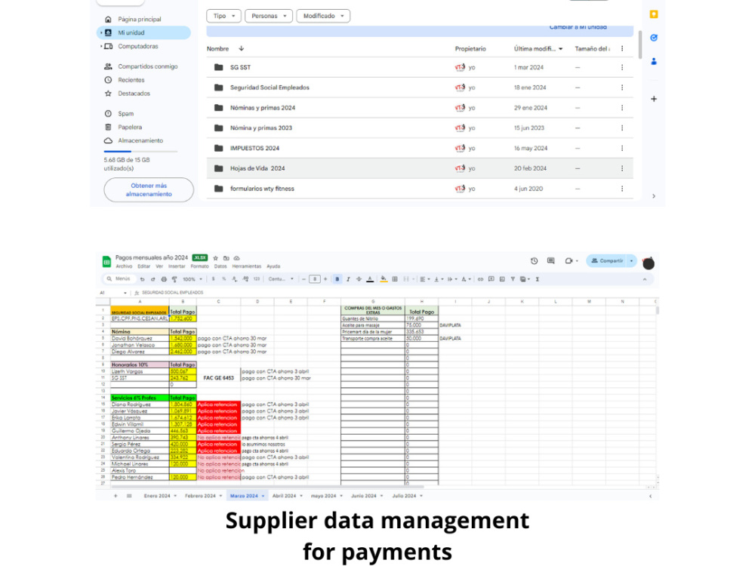Collapse the Sheets toolbar with the chevron
755x566 pixels.
(645, 279)
